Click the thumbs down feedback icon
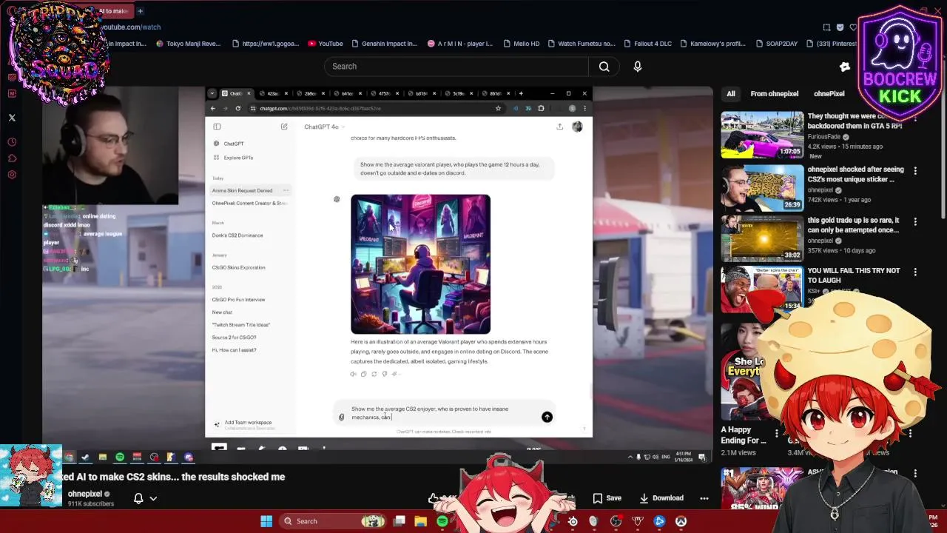Screen dimensions: 947x533 click(384, 374)
